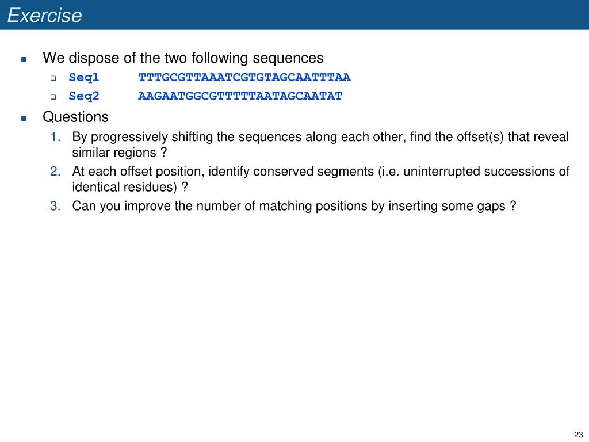Click list number 1

55,137
